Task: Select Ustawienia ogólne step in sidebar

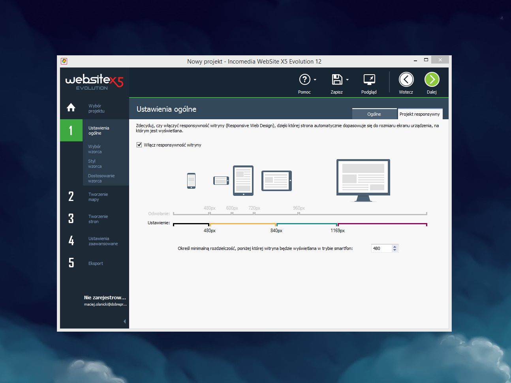Action: point(94,130)
